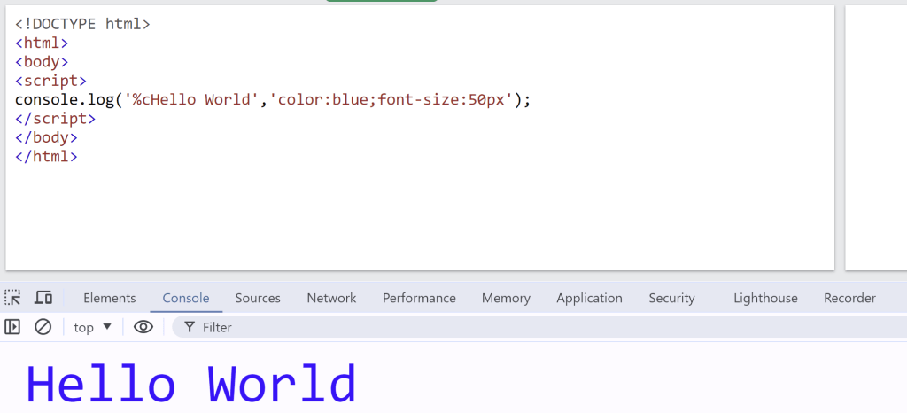The width and height of the screenshot is (907, 413).
Task: Switch to the Memory tab
Action: pyautogui.click(x=506, y=298)
